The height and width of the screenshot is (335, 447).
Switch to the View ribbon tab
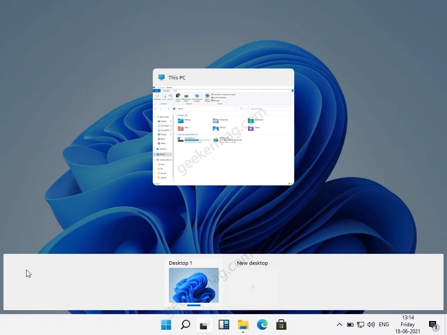pyautogui.click(x=175, y=91)
